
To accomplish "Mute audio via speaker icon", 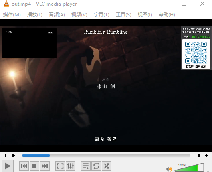I will (x=169, y=169).
